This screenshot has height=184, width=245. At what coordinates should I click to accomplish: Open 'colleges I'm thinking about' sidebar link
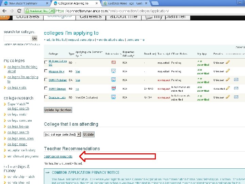pyautogui.click(x=22, y=69)
